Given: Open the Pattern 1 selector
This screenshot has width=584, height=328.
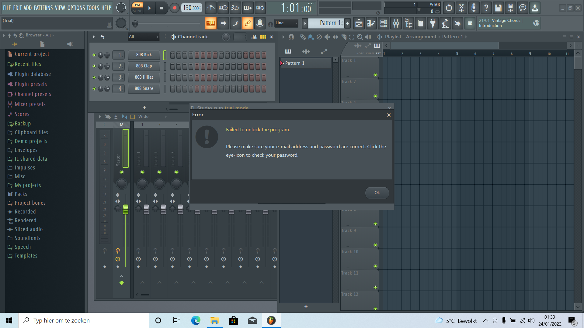Looking at the screenshot, I should [x=326, y=23].
